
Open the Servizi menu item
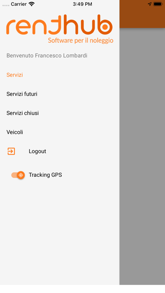coord(15,75)
